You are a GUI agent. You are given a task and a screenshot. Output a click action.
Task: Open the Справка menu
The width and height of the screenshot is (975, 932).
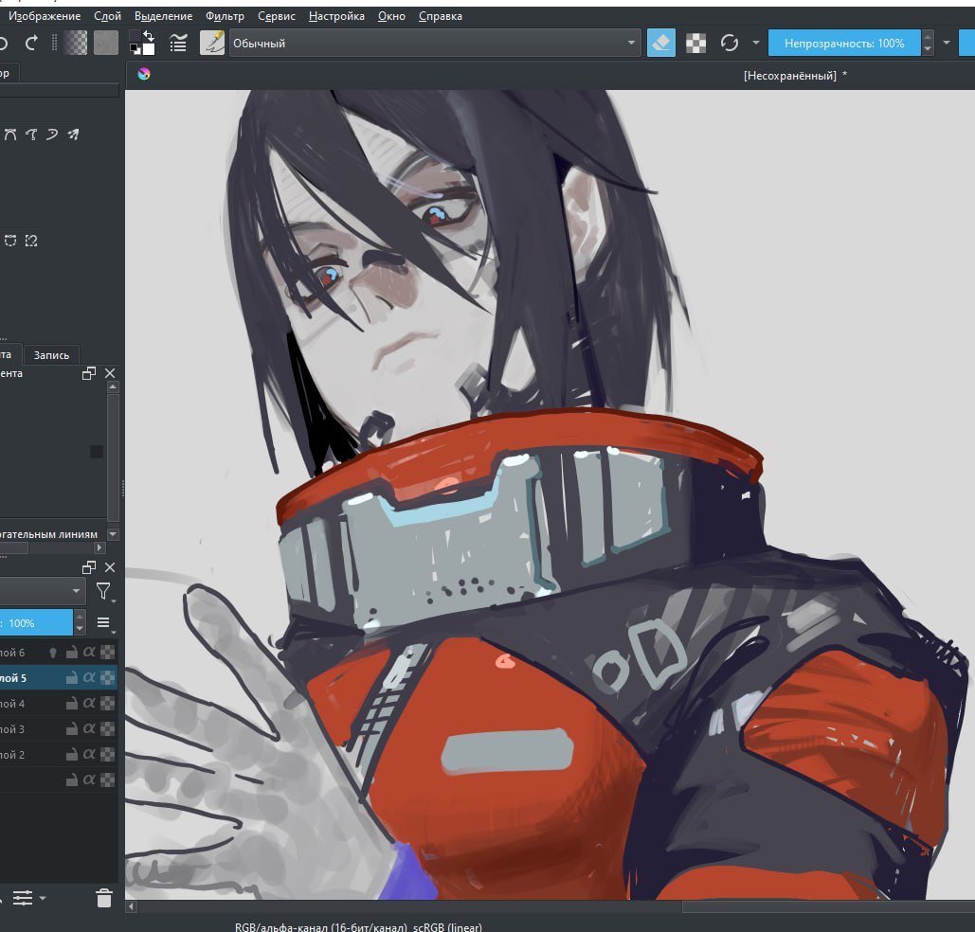[x=440, y=15]
